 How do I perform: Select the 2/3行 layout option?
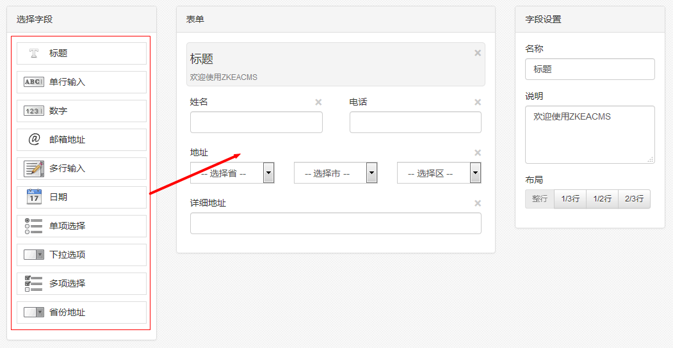click(x=634, y=199)
